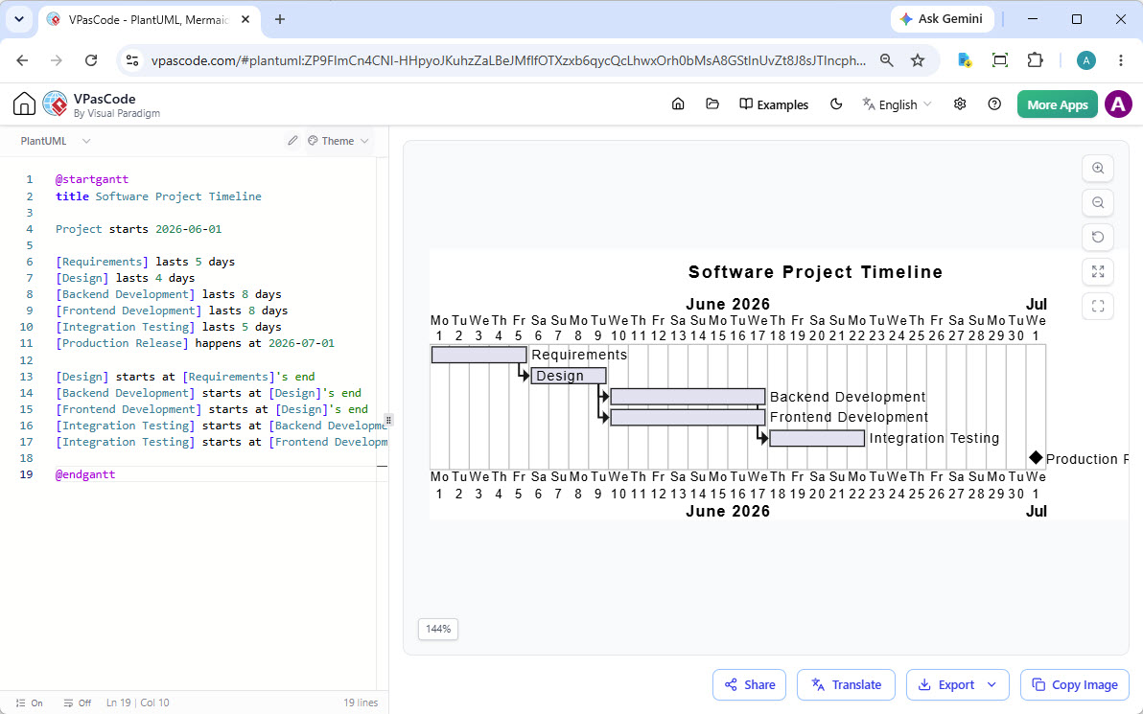Fit diagram to screen with expand-arrows icon
Screen dimensions: 1143x714
pos(1098,272)
